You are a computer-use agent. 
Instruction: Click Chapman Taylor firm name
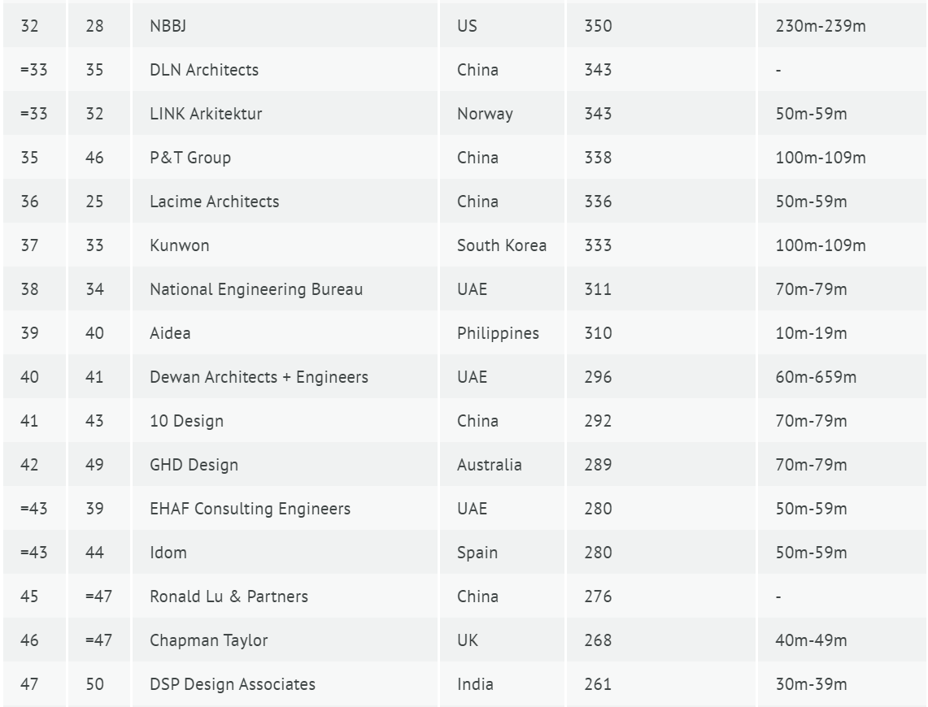pyautogui.click(x=208, y=640)
